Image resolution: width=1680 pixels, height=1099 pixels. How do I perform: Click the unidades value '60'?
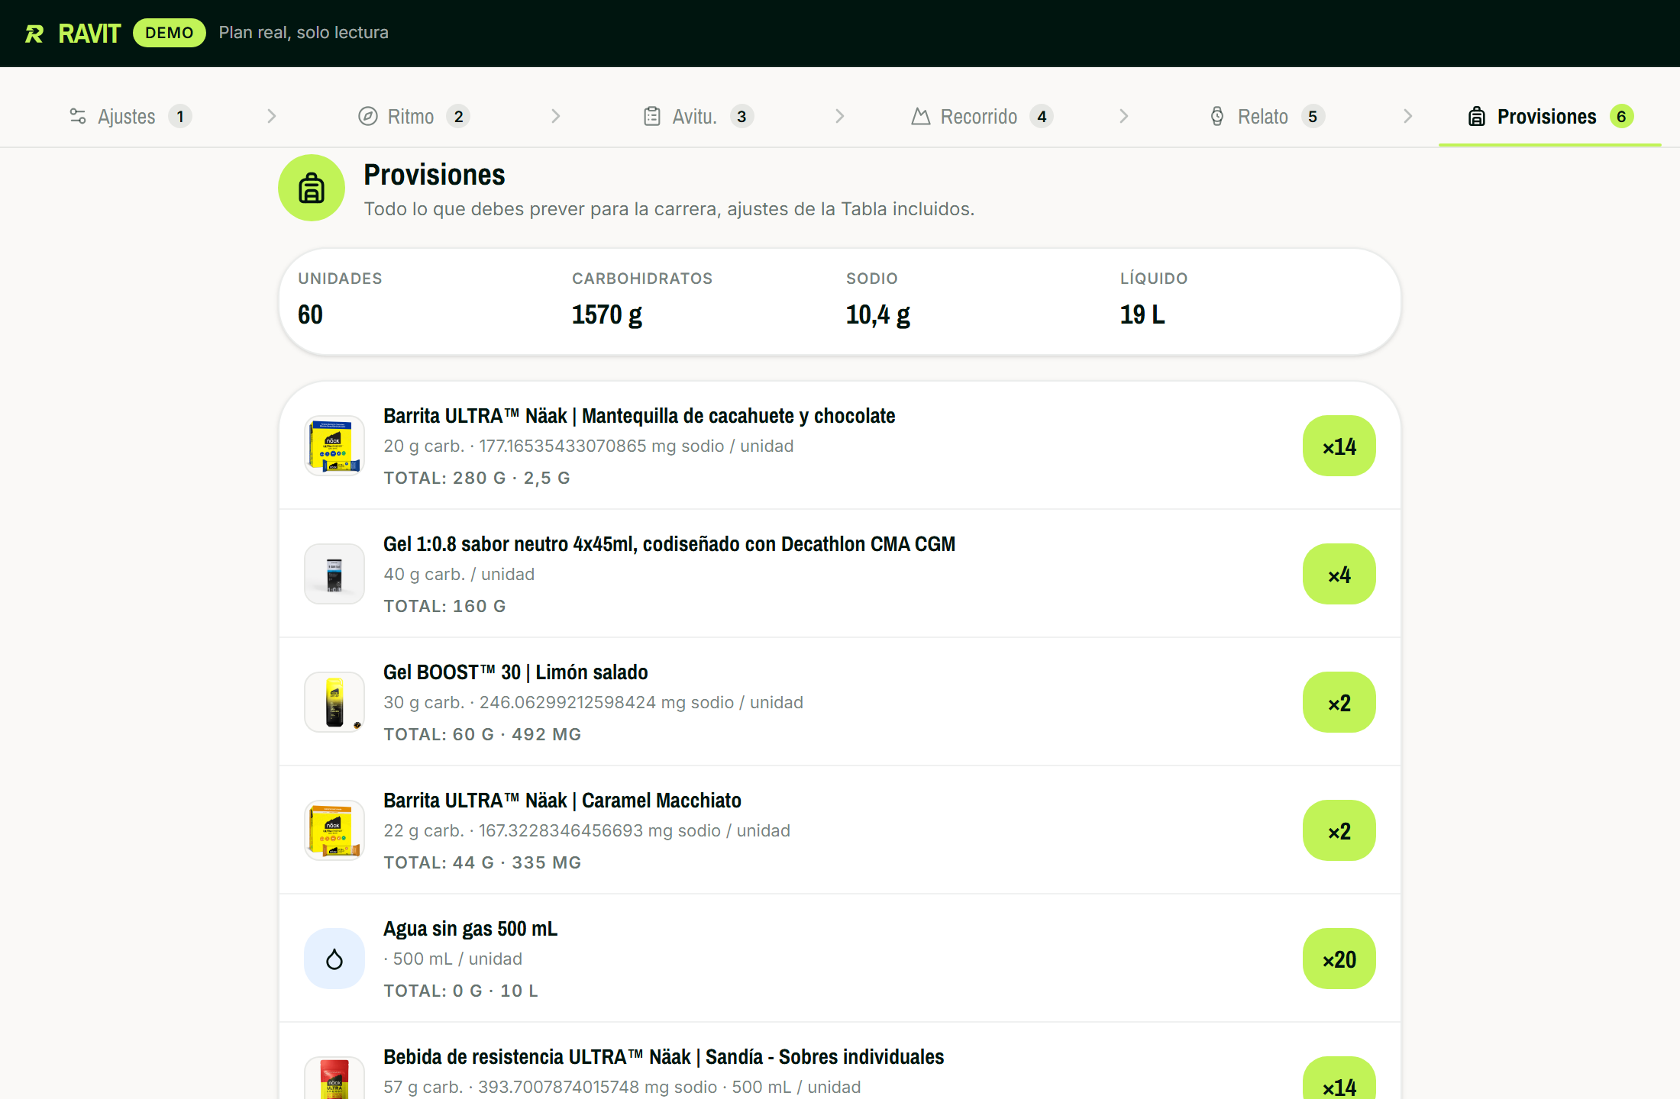tap(310, 314)
